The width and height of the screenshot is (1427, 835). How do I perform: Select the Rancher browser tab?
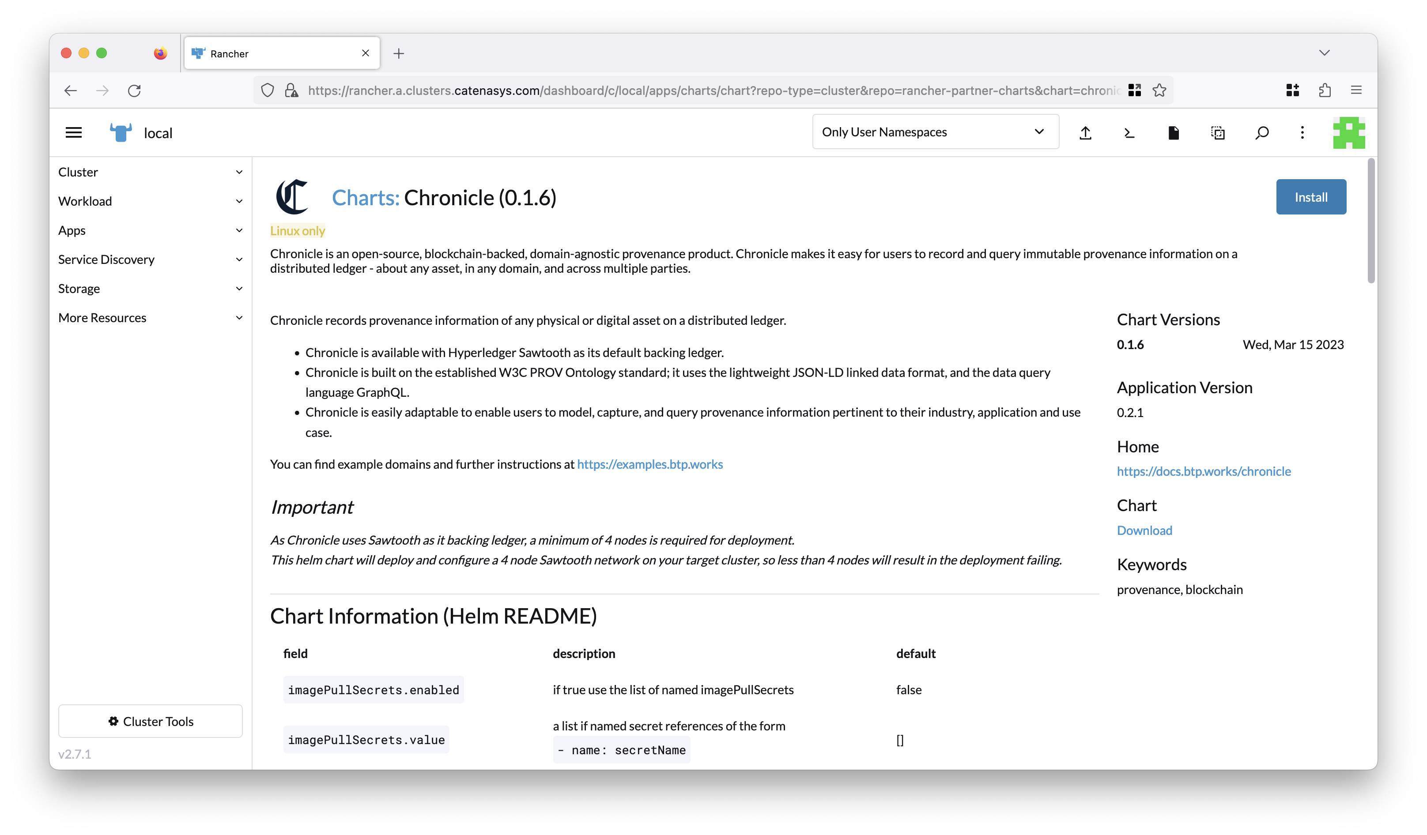click(282, 53)
